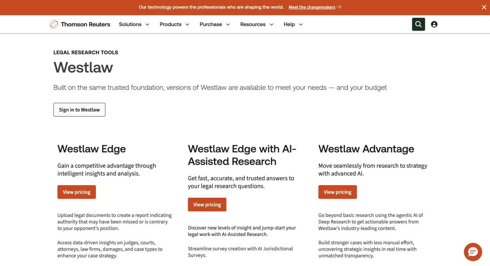
Task: Click the Thomson Reuters logo
Action: point(80,24)
